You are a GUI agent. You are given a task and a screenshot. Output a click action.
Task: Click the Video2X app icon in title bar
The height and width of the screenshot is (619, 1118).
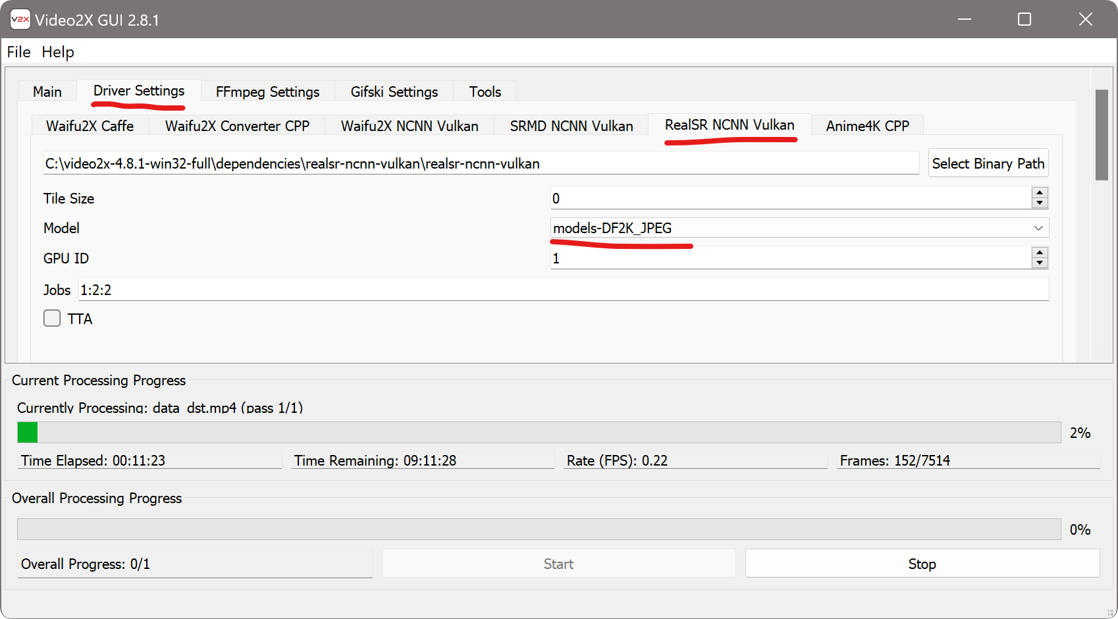click(20, 20)
